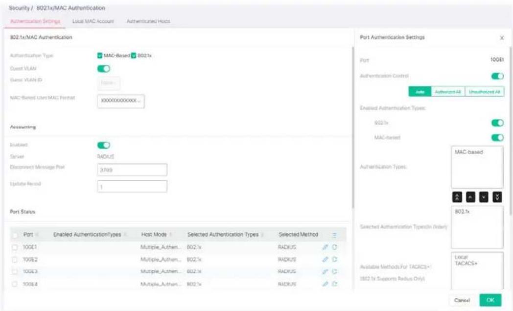Click the refresh icon for port 10GE2
Screen dimensions: 513x311
pyautogui.click(x=334, y=259)
